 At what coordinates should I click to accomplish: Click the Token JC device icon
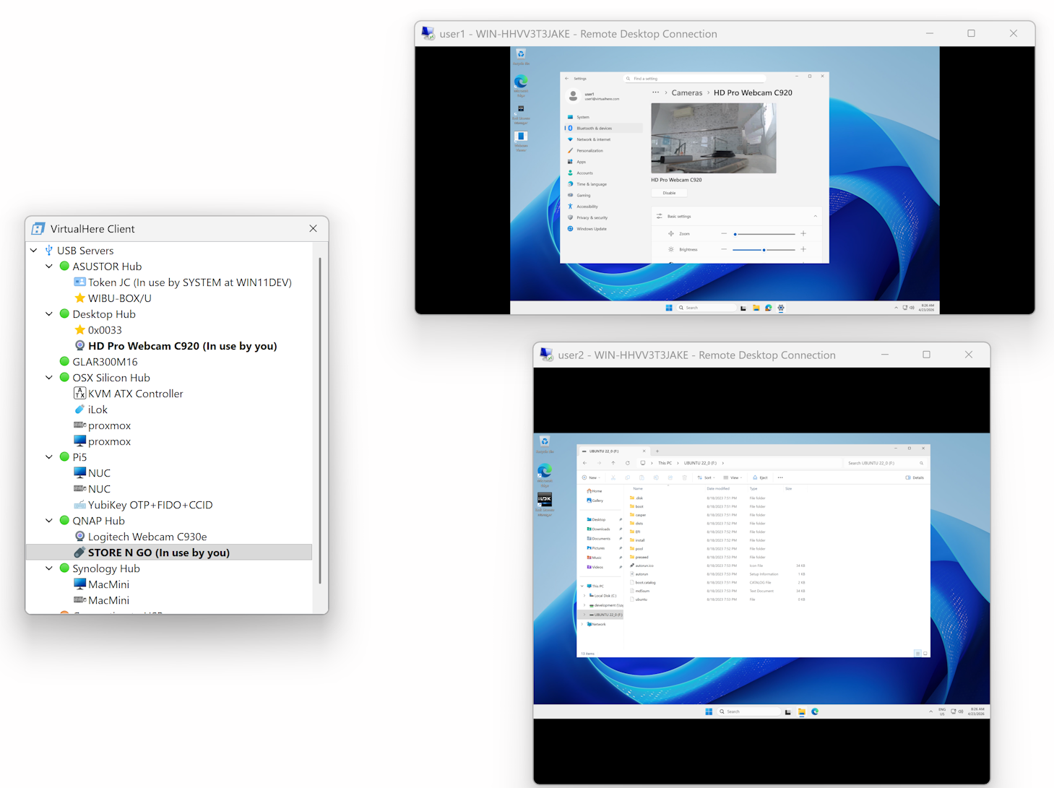pos(80,282)
